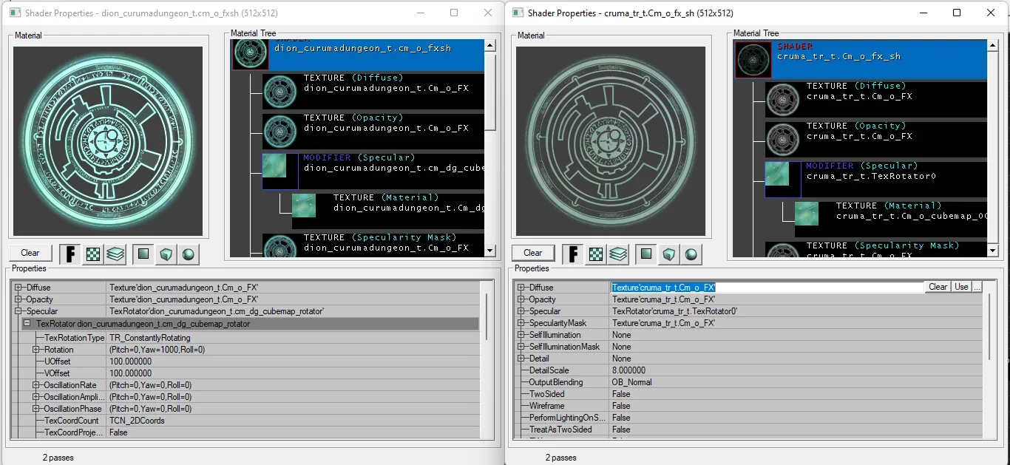Click Specular modifier thumbnail in cruma_tr_t tree
1010x465 pixels.
tap(783, 180)
